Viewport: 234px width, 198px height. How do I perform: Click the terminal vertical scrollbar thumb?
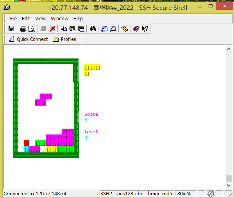point(229,179)
